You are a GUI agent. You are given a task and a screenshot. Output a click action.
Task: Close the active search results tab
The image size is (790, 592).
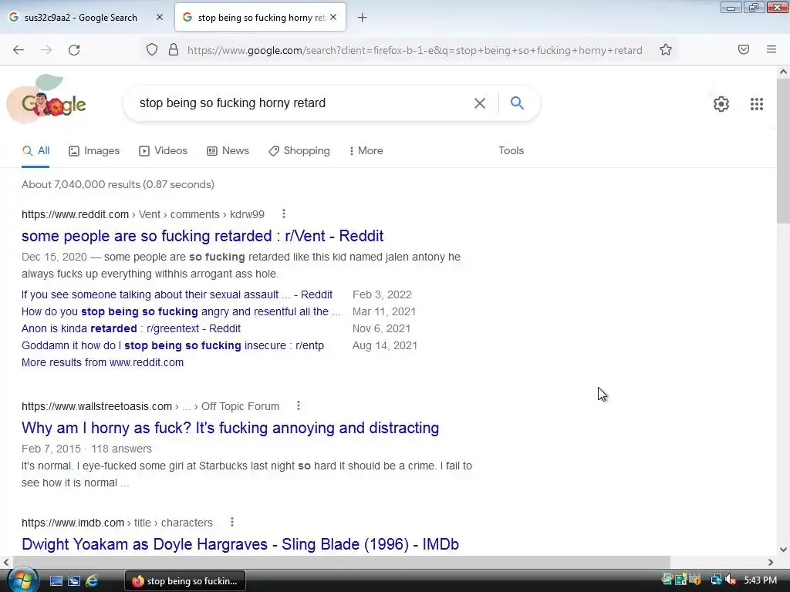(333, 17)
